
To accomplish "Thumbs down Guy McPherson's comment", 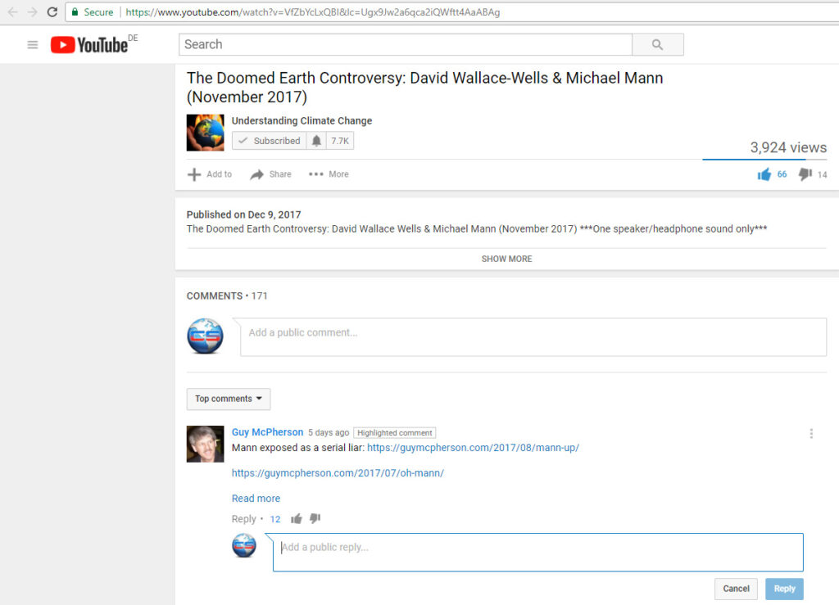I will (x=315, y=519).
